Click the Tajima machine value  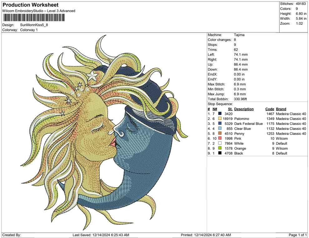coord(239,35)
